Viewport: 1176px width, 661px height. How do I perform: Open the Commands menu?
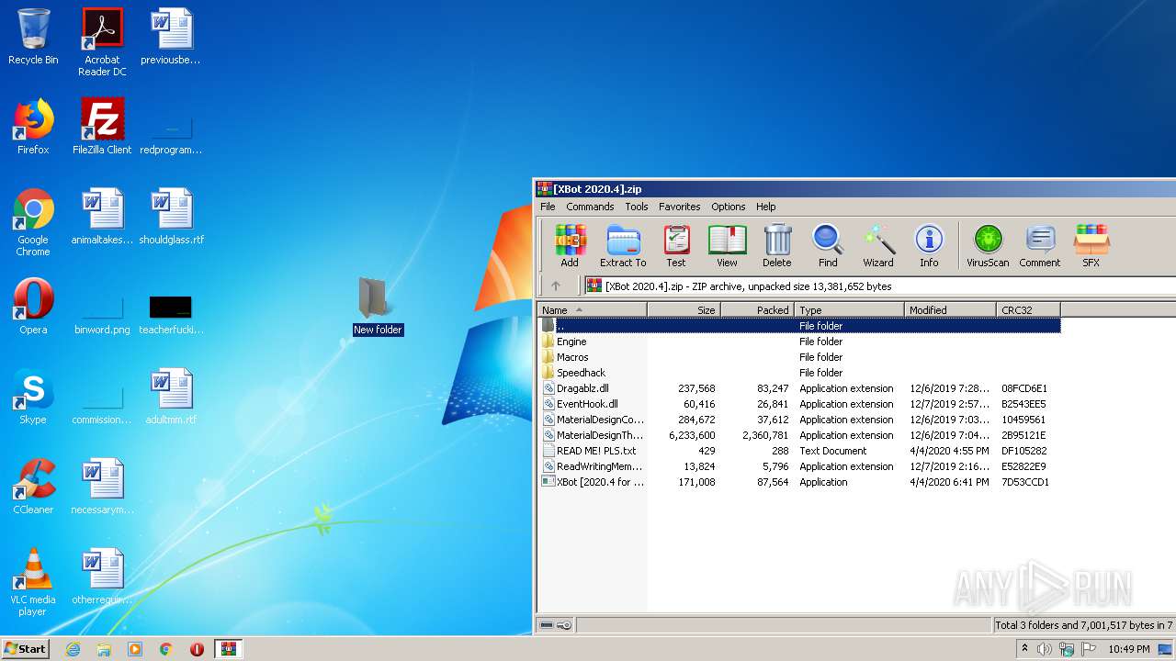click(x=590, y=207)
